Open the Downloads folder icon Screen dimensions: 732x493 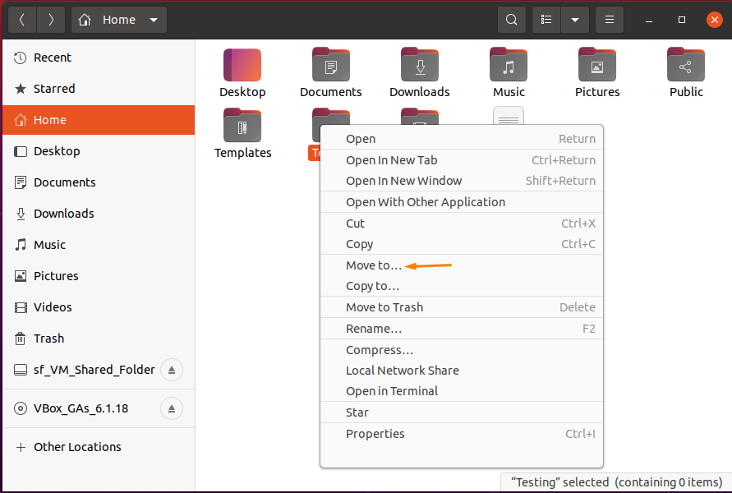pyautogui.click(x=419, y=64)
